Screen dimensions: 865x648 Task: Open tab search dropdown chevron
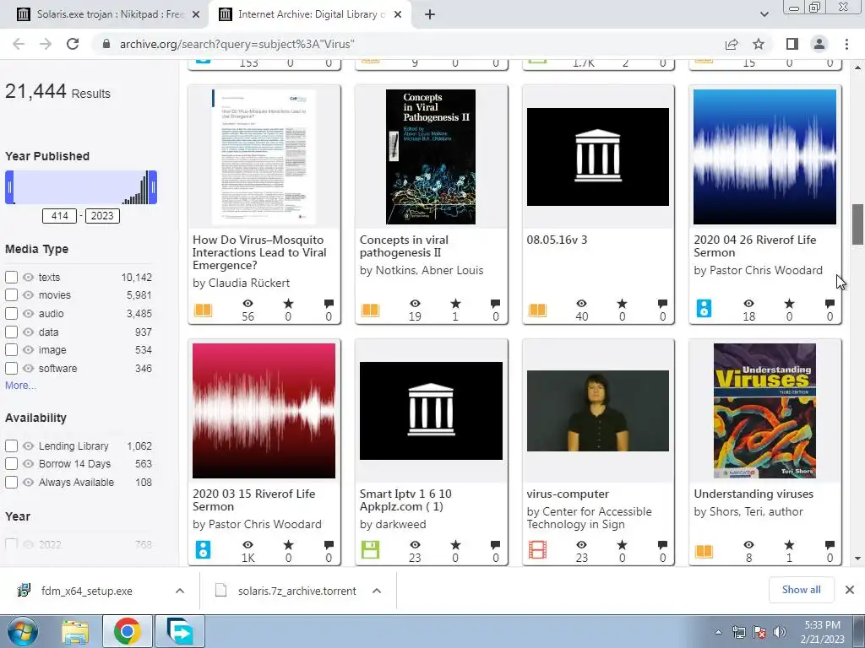[764, 14]
